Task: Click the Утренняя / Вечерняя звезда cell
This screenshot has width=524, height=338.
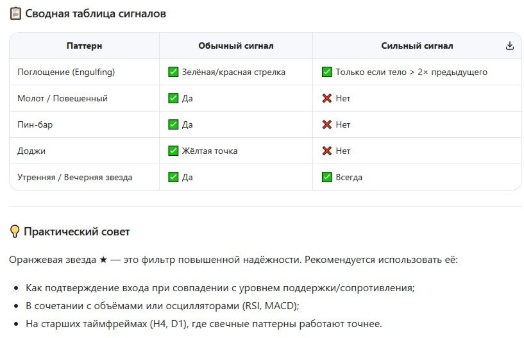Action: [74, 177]
